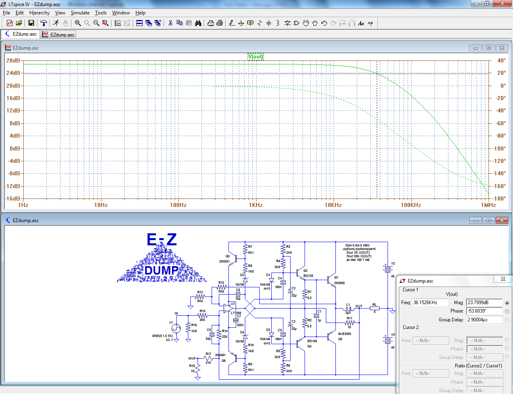Viewport: 513px width, 395px height.
Task: Select the Group Delay radio button for Cursor 1
Action: click(507, 320)
